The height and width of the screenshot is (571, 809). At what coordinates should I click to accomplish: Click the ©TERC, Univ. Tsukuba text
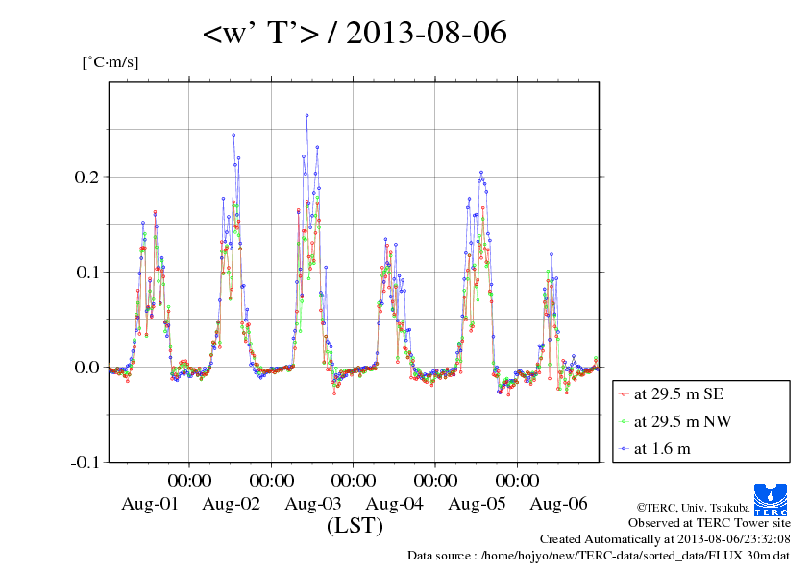point(693,507)
